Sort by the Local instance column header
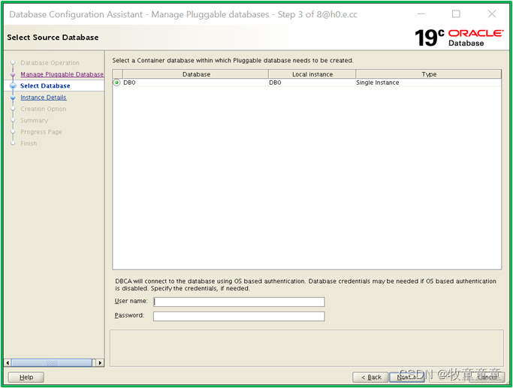Screen dimensions: 513x388 pyautogui.click(x=312, y=74)
